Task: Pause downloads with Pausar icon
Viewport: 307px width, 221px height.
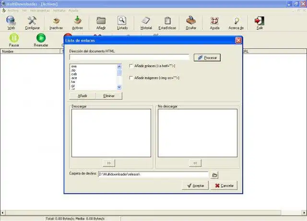Action: point(14,40)
